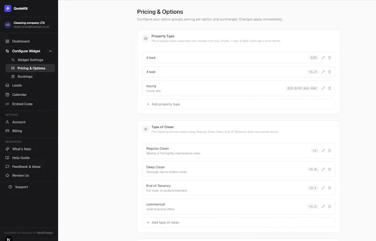Image resolution: width=376 pixels, height=241 pixels.
Task: Edit the Regular Clean option
Action: 323,151
